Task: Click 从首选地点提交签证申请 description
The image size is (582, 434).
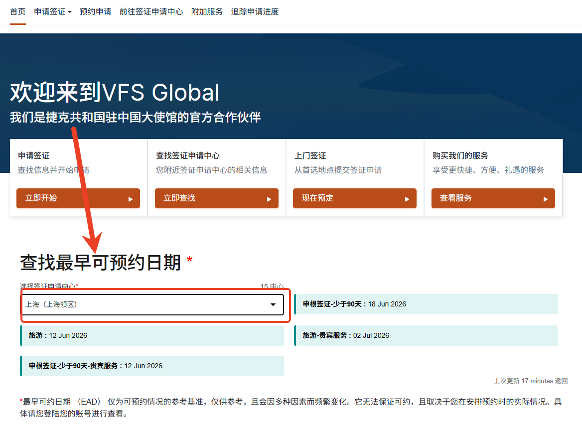Action: coord(338,170)
